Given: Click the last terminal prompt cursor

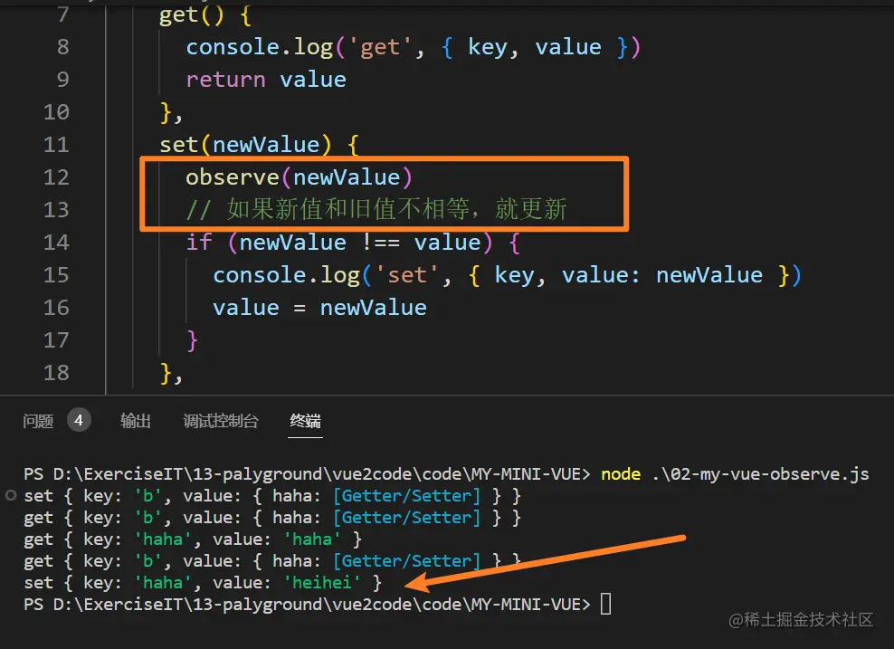Looking at the screenshot, I should [x=605, y=604].
